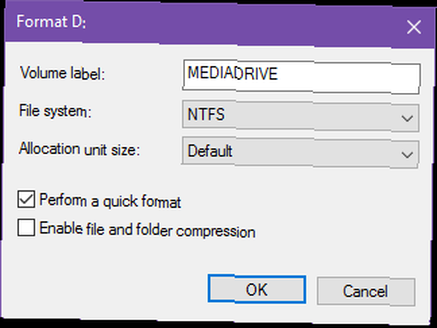Enable file and folder compression checkbox
The height and width of the screenshot is (328, 437).
tap(26, 227)
